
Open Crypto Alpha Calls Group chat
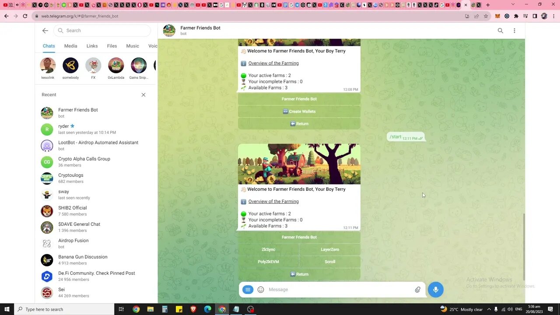96,162
